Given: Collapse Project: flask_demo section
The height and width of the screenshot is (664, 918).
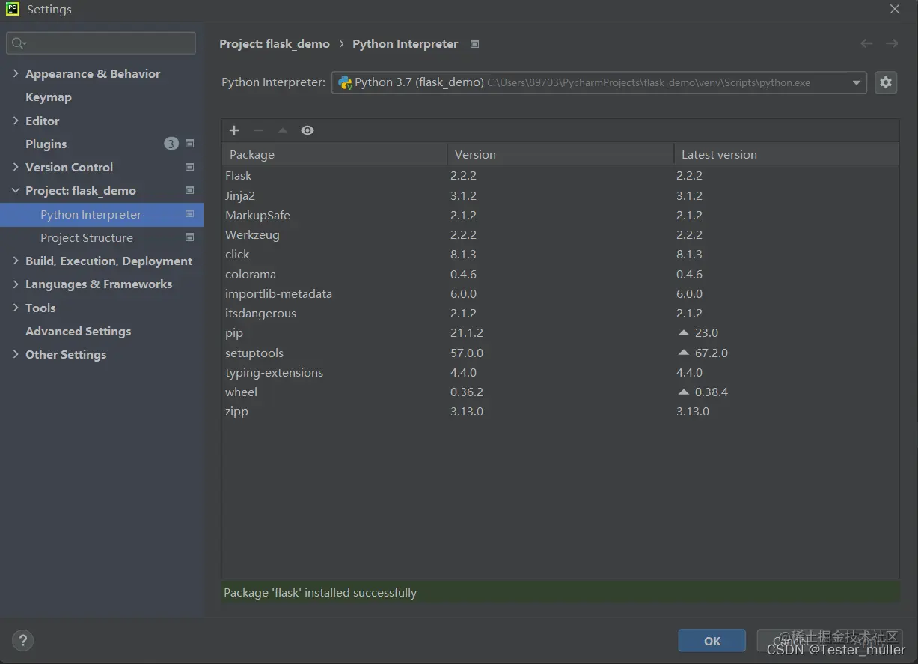Looking at the screenshot, I should (16, 190).
